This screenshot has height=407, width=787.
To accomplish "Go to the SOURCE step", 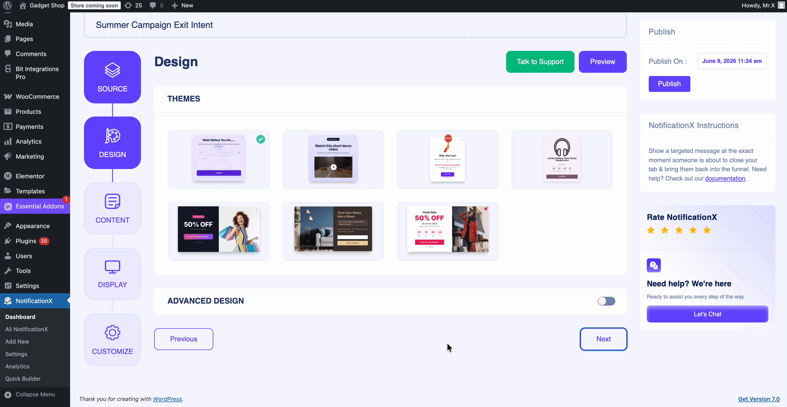I will click(113, 77).
